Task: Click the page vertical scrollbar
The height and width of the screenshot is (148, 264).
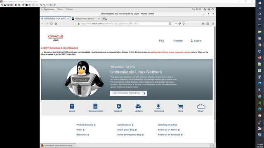Action: coord(215,73)
